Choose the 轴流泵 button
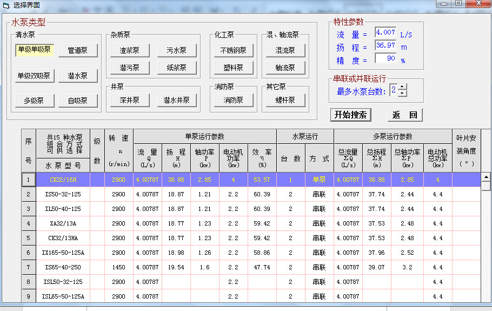 tap(285, 68)
